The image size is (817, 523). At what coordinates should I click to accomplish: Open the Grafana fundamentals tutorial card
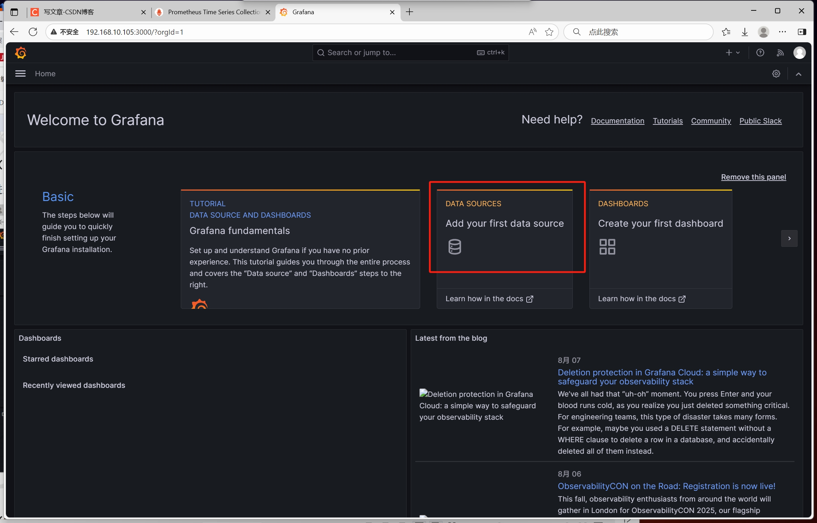(300, 249)
